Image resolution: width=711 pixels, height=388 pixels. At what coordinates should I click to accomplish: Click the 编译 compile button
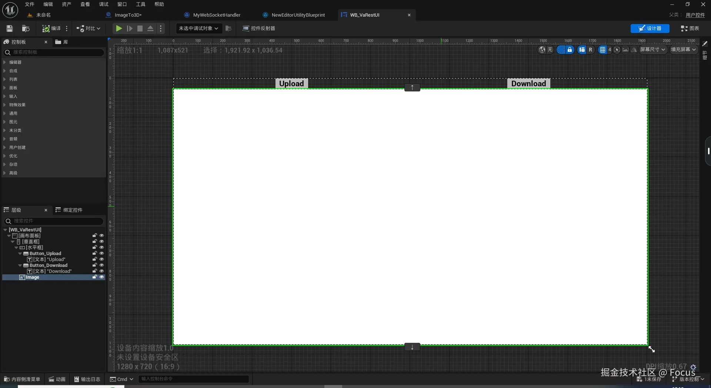51,29
